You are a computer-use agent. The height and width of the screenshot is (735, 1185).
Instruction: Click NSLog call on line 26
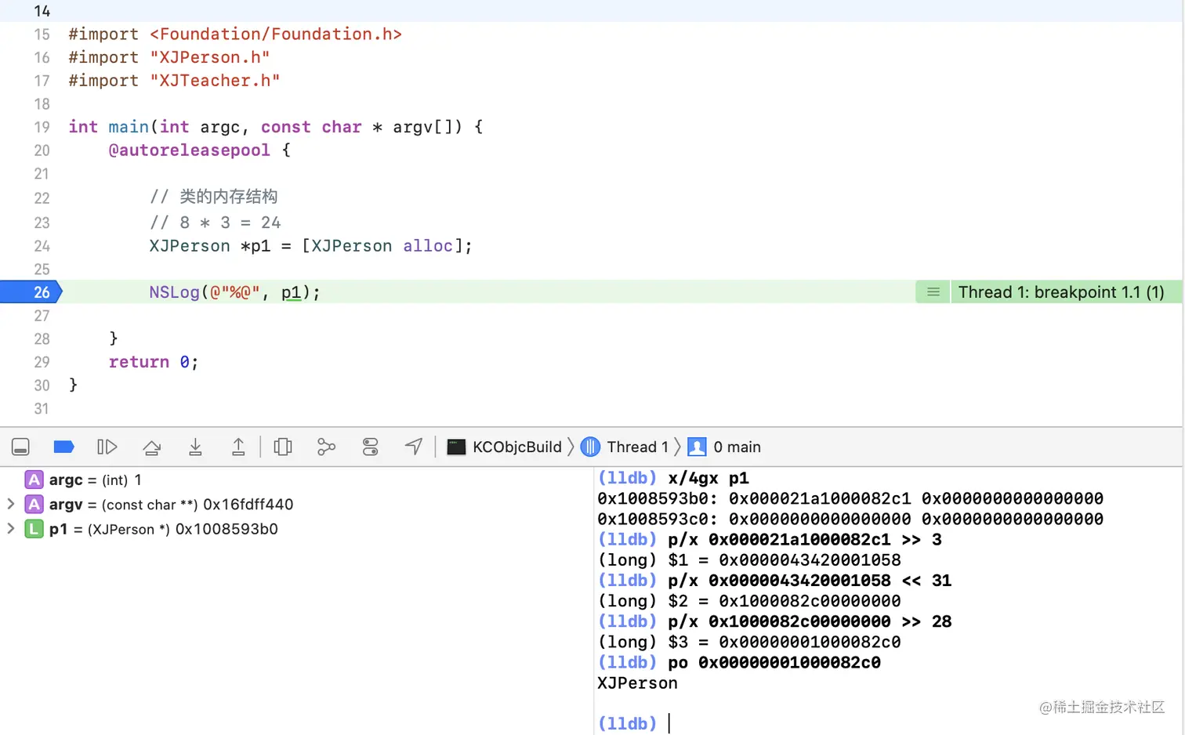(x=174, y=292)
